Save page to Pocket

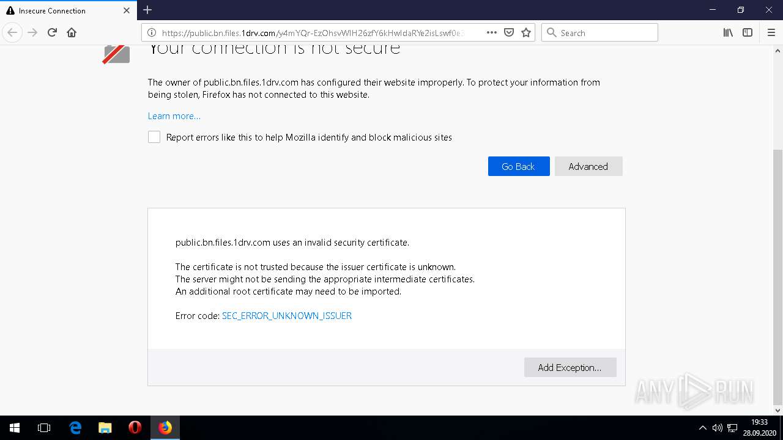tap(509, 32)
